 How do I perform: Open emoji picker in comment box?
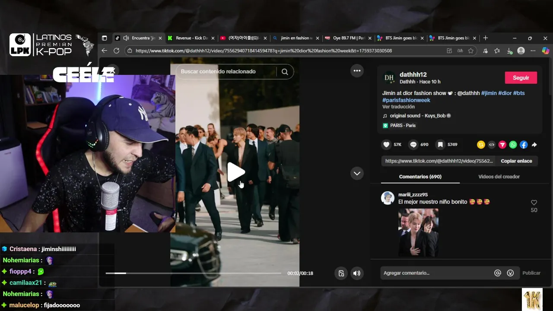[x=510, y=273]
